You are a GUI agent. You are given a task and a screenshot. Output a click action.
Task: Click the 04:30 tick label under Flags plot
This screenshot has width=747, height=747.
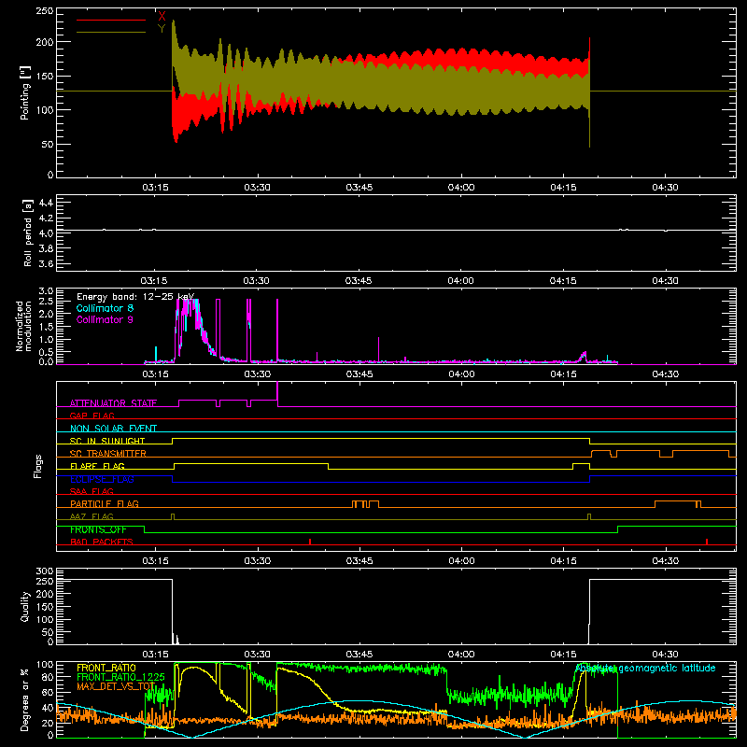click(x=665, y=561)
